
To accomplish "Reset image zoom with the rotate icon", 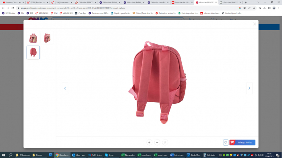I will pos(165,142).
